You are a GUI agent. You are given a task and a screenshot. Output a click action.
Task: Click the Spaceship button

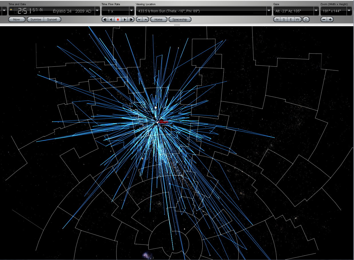point(180,19)
